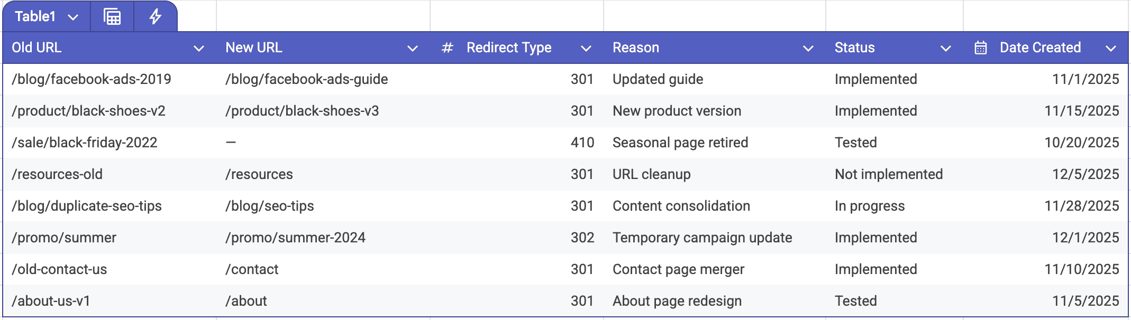Select the 410 redirect type cell
Screen dimensions: 1131x320
(582, 143)
